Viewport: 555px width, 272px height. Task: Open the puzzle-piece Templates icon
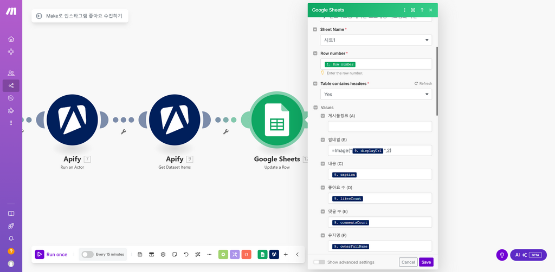(x=11, y=110)
